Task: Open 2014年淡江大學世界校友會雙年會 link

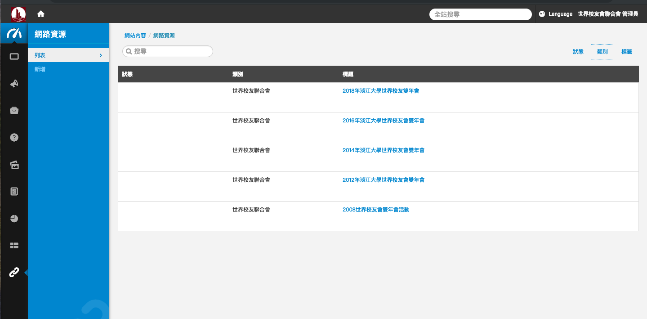Action: click(x=384, y=150)
